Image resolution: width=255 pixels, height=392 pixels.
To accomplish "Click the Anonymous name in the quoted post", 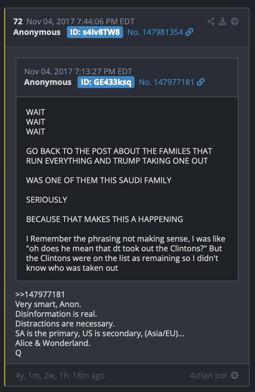I will 48,82.
